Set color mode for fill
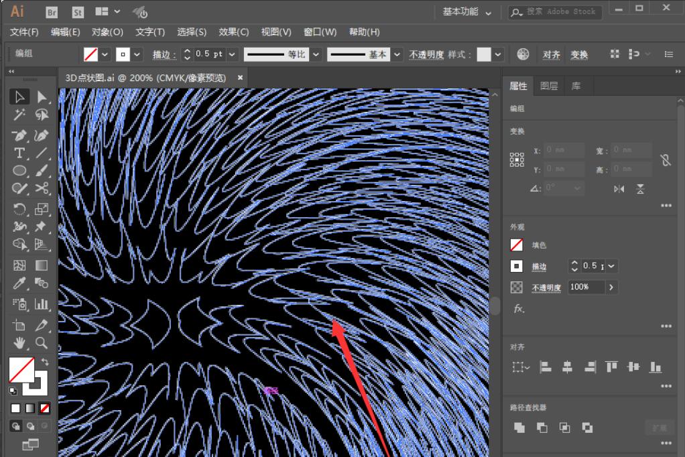685x457 pixels. coord(15,408)
